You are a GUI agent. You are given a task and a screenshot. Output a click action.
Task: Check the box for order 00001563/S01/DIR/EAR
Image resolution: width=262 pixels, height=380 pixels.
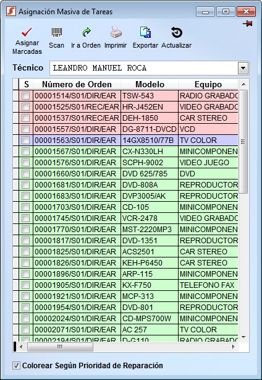tap(25, 140)
